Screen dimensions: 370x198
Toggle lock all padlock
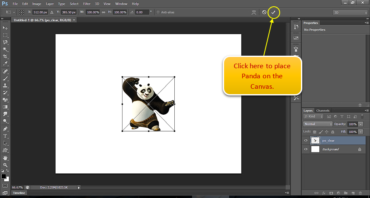tap(333, 131)
